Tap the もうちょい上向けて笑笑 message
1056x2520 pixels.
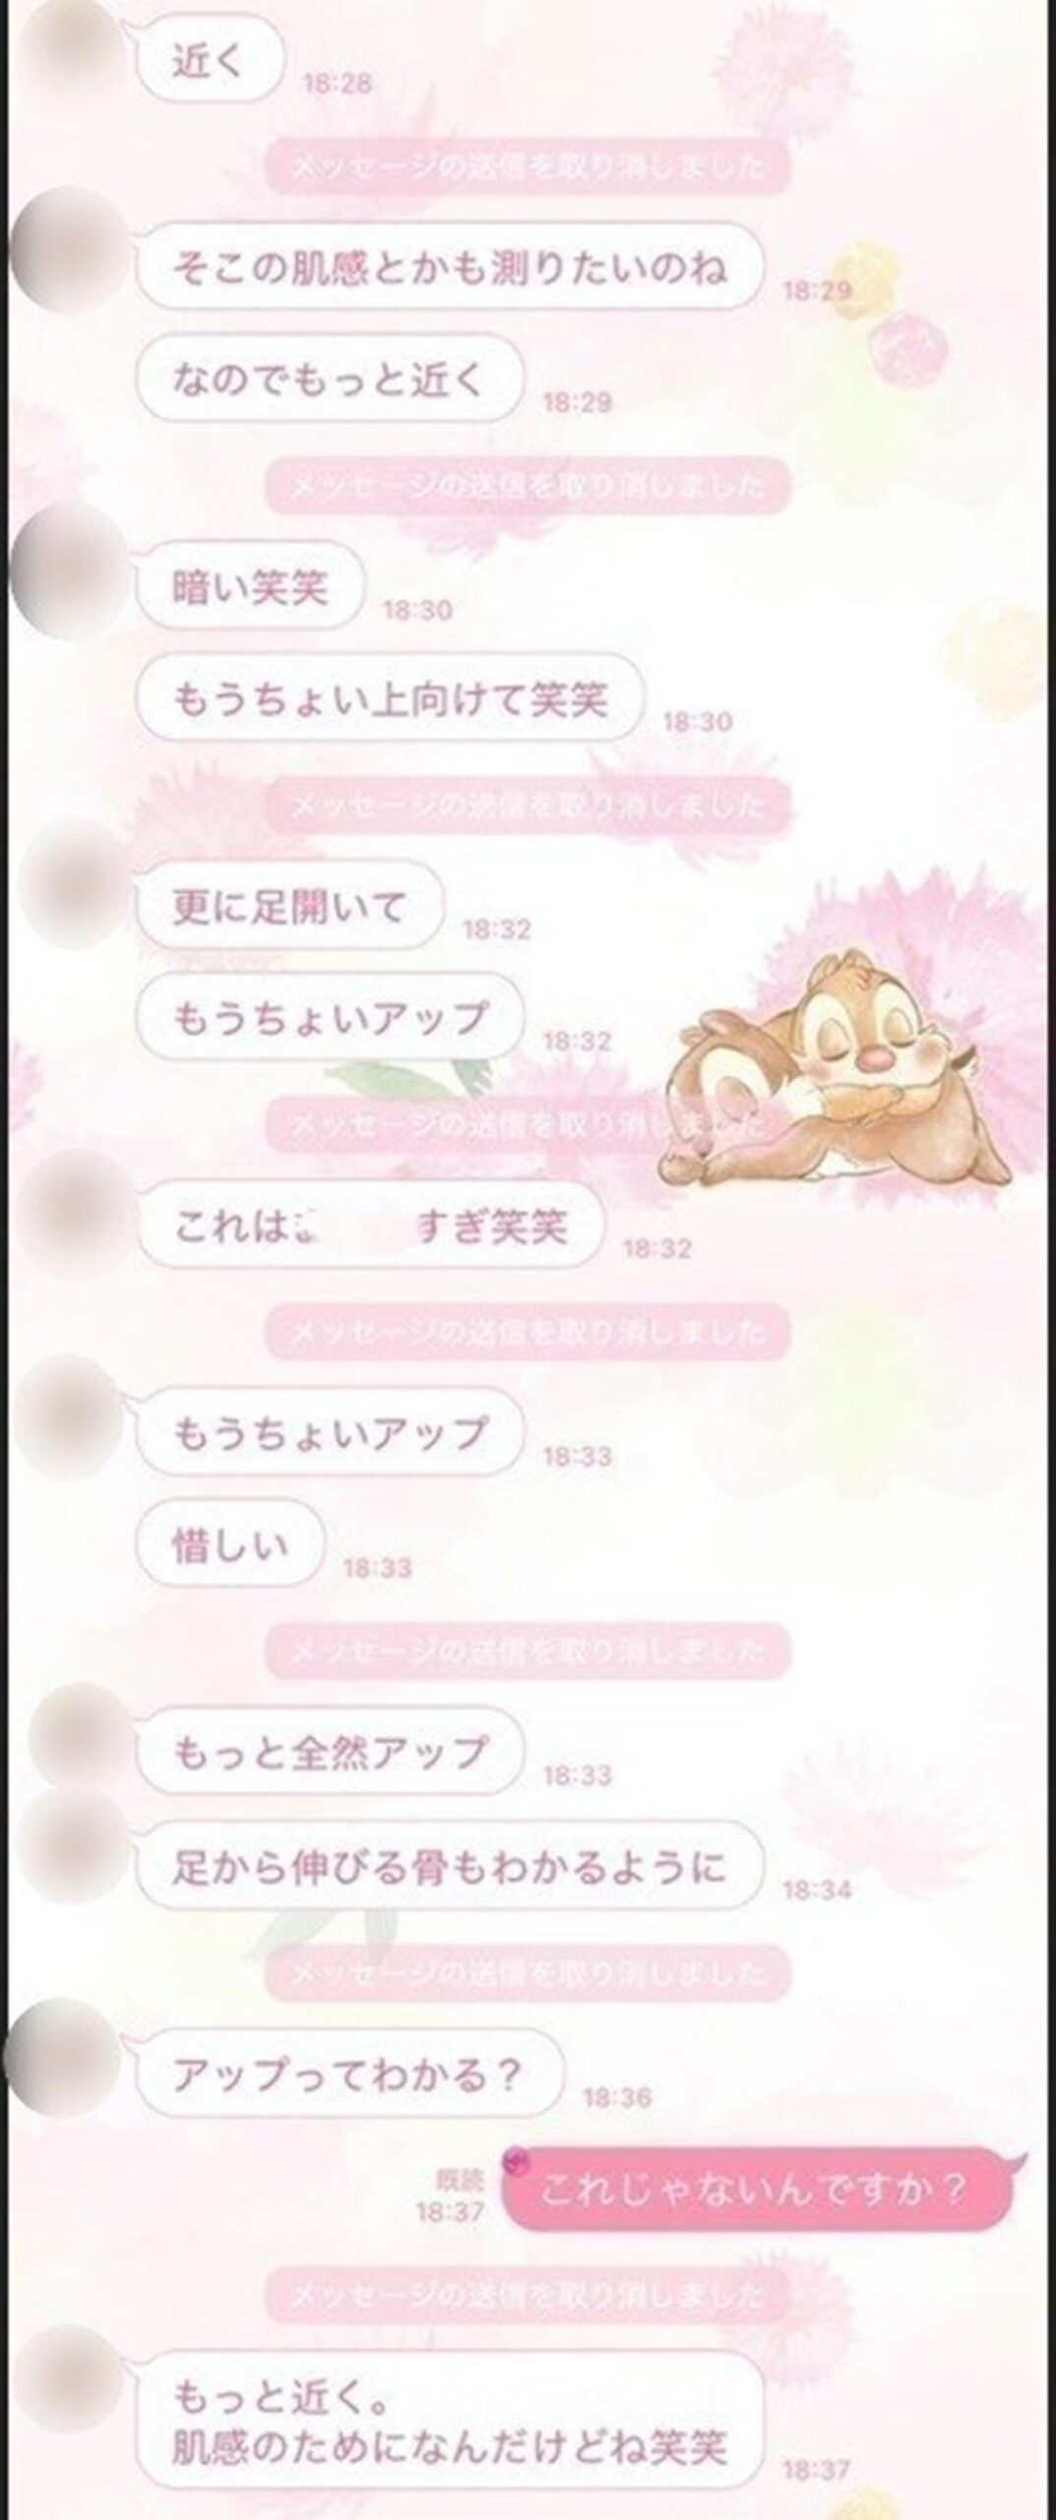point(390,698)
